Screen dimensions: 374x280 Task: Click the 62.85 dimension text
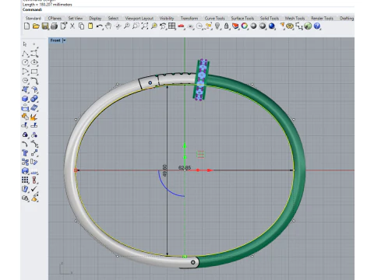coord(185,168)
